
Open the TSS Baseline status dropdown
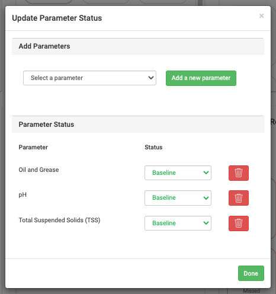(x=178, y=223)
